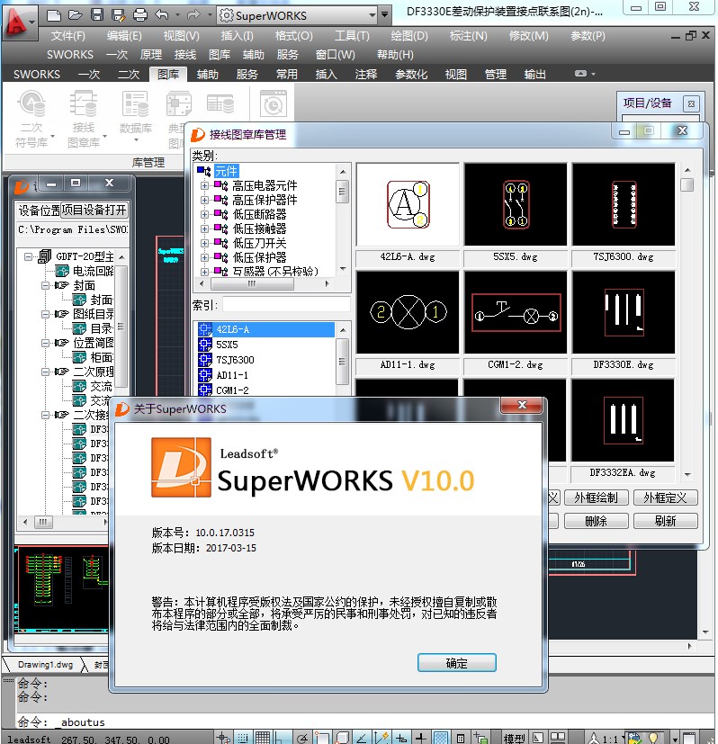718x744 pixels.
Task: Select the AD11-1.dwg lamp symbol thumbnail
Action: (408, 313)
